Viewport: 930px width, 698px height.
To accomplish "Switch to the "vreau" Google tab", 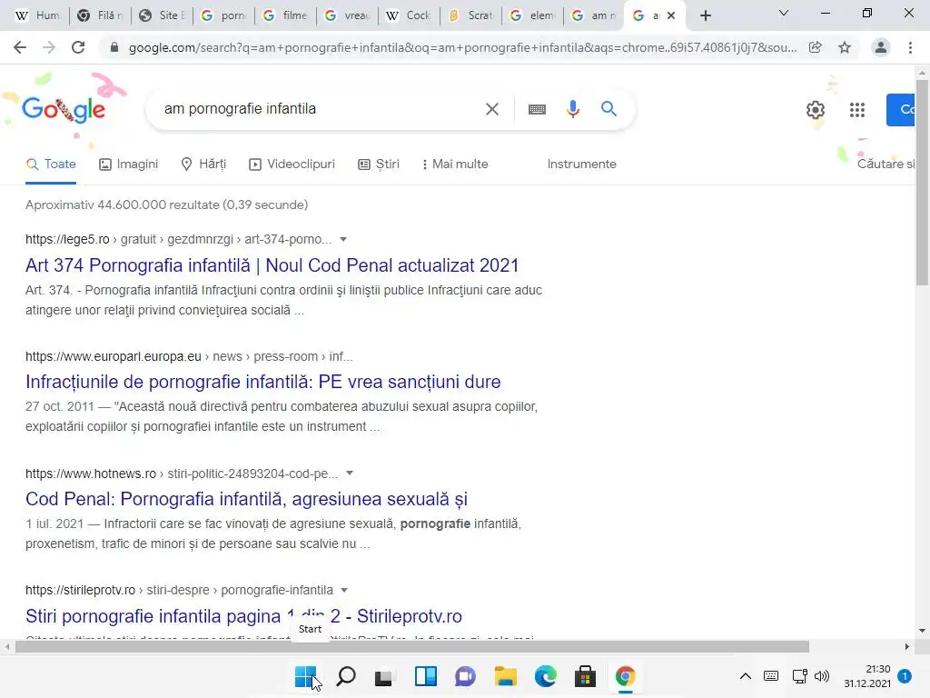I will pos(348,15).
